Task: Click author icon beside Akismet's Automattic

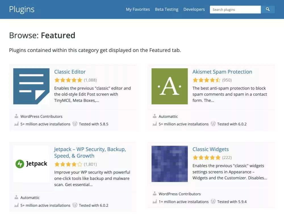Action: (154, 116)
